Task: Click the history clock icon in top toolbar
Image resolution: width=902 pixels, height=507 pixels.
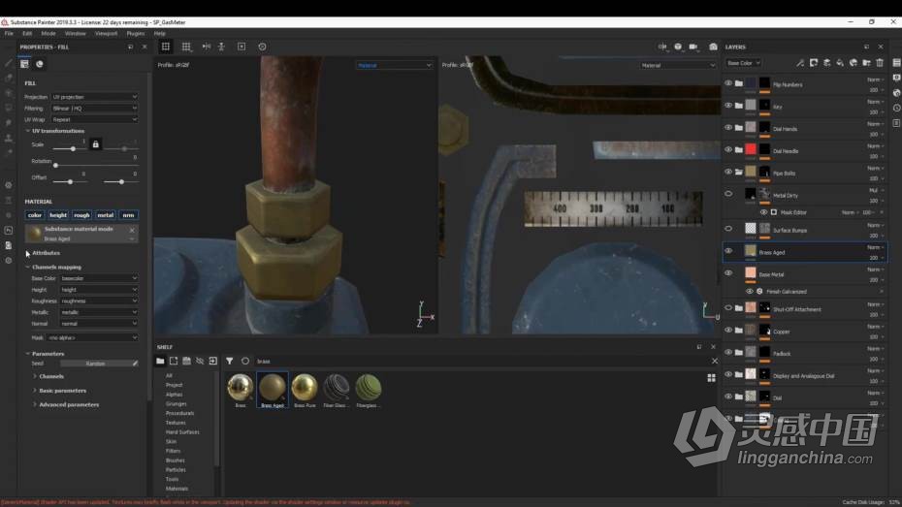Action: click(x=262, y=47)
